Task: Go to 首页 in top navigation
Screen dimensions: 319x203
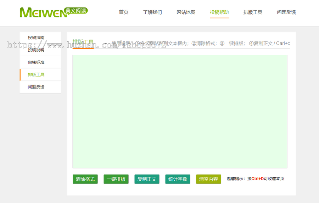Action: pyautogui.click(x=123, y=12)
